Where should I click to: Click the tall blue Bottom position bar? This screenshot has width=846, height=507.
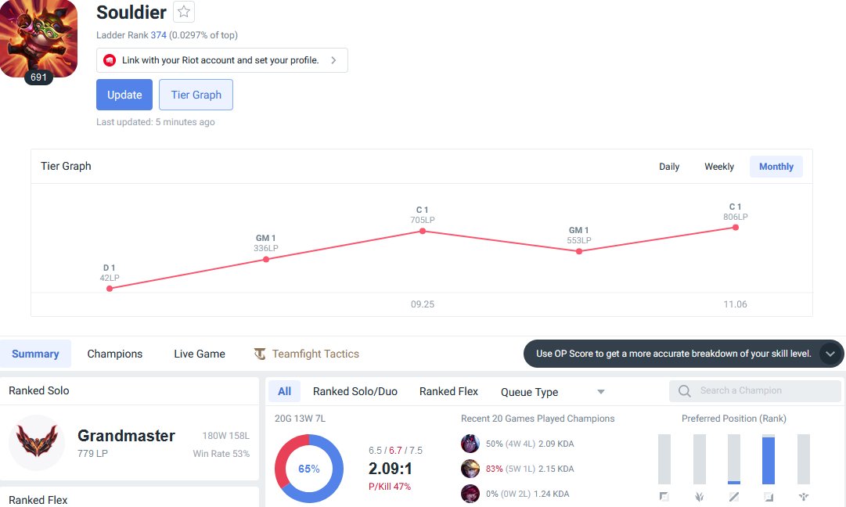[x=769, y=461]
